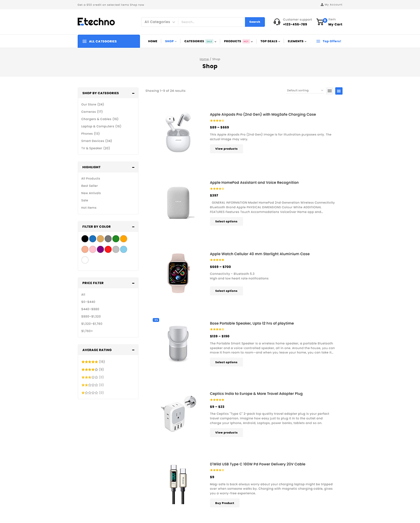
Task: Click the customer support headset icon
Action: 277,22
